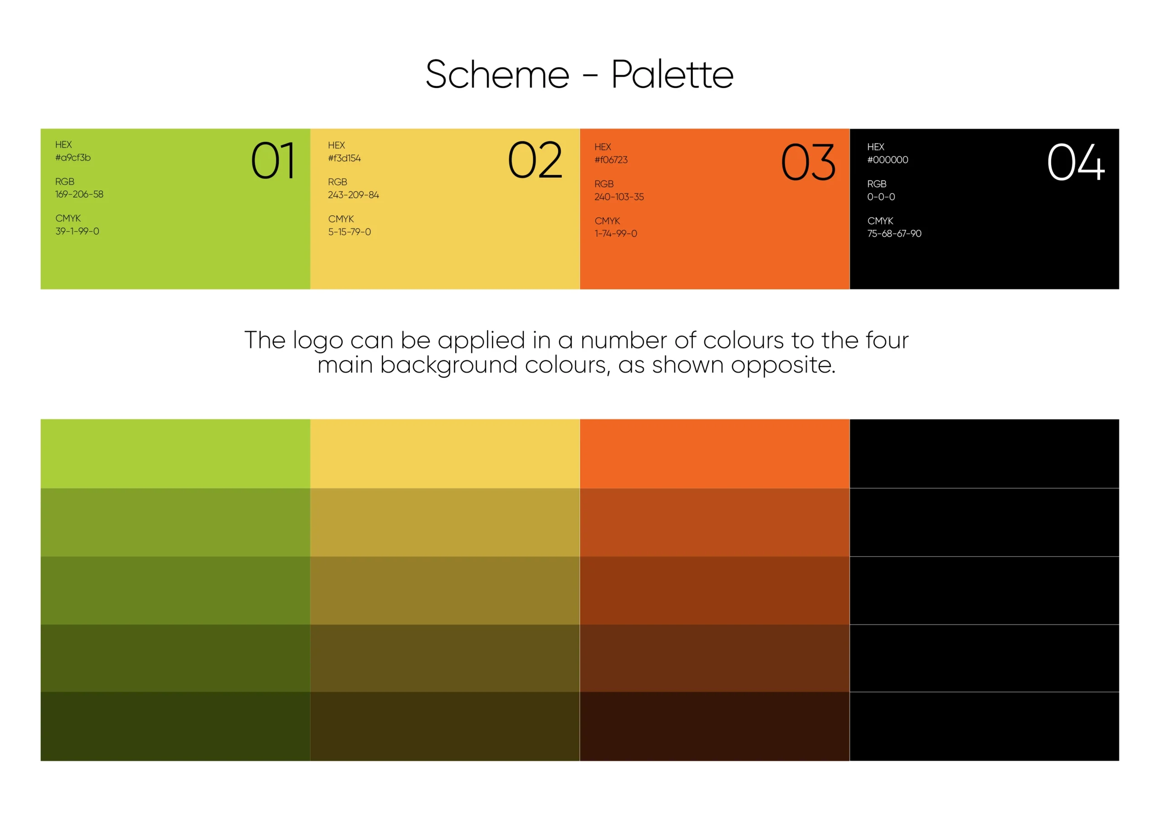1160x820 pixels.
Task: Pick the darkest green shade at bottom
Action: (175, 727)
